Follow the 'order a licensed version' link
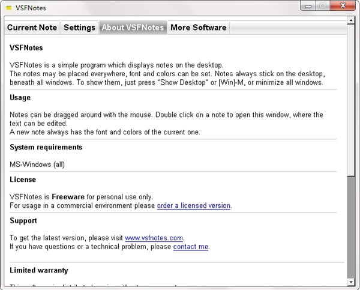Screen dimensions: 360x290 [194, 205]
